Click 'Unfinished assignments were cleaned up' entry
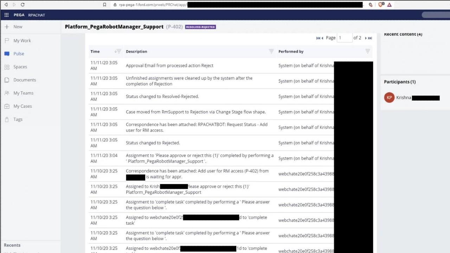Image resolution: width=450 pixels, height=253 pixels. (x=189, y=81)
